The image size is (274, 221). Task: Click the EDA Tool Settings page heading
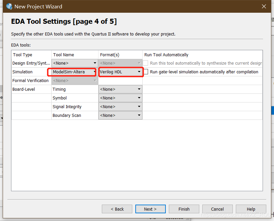click(x=64, y=21)
